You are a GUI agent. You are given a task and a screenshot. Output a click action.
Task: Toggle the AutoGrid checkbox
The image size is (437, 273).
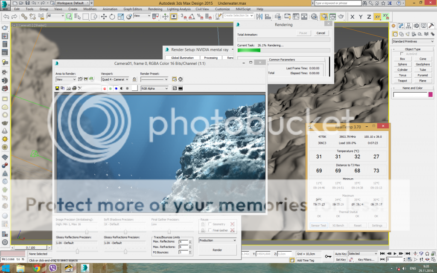pyautogui.click(x=402, y=54)
